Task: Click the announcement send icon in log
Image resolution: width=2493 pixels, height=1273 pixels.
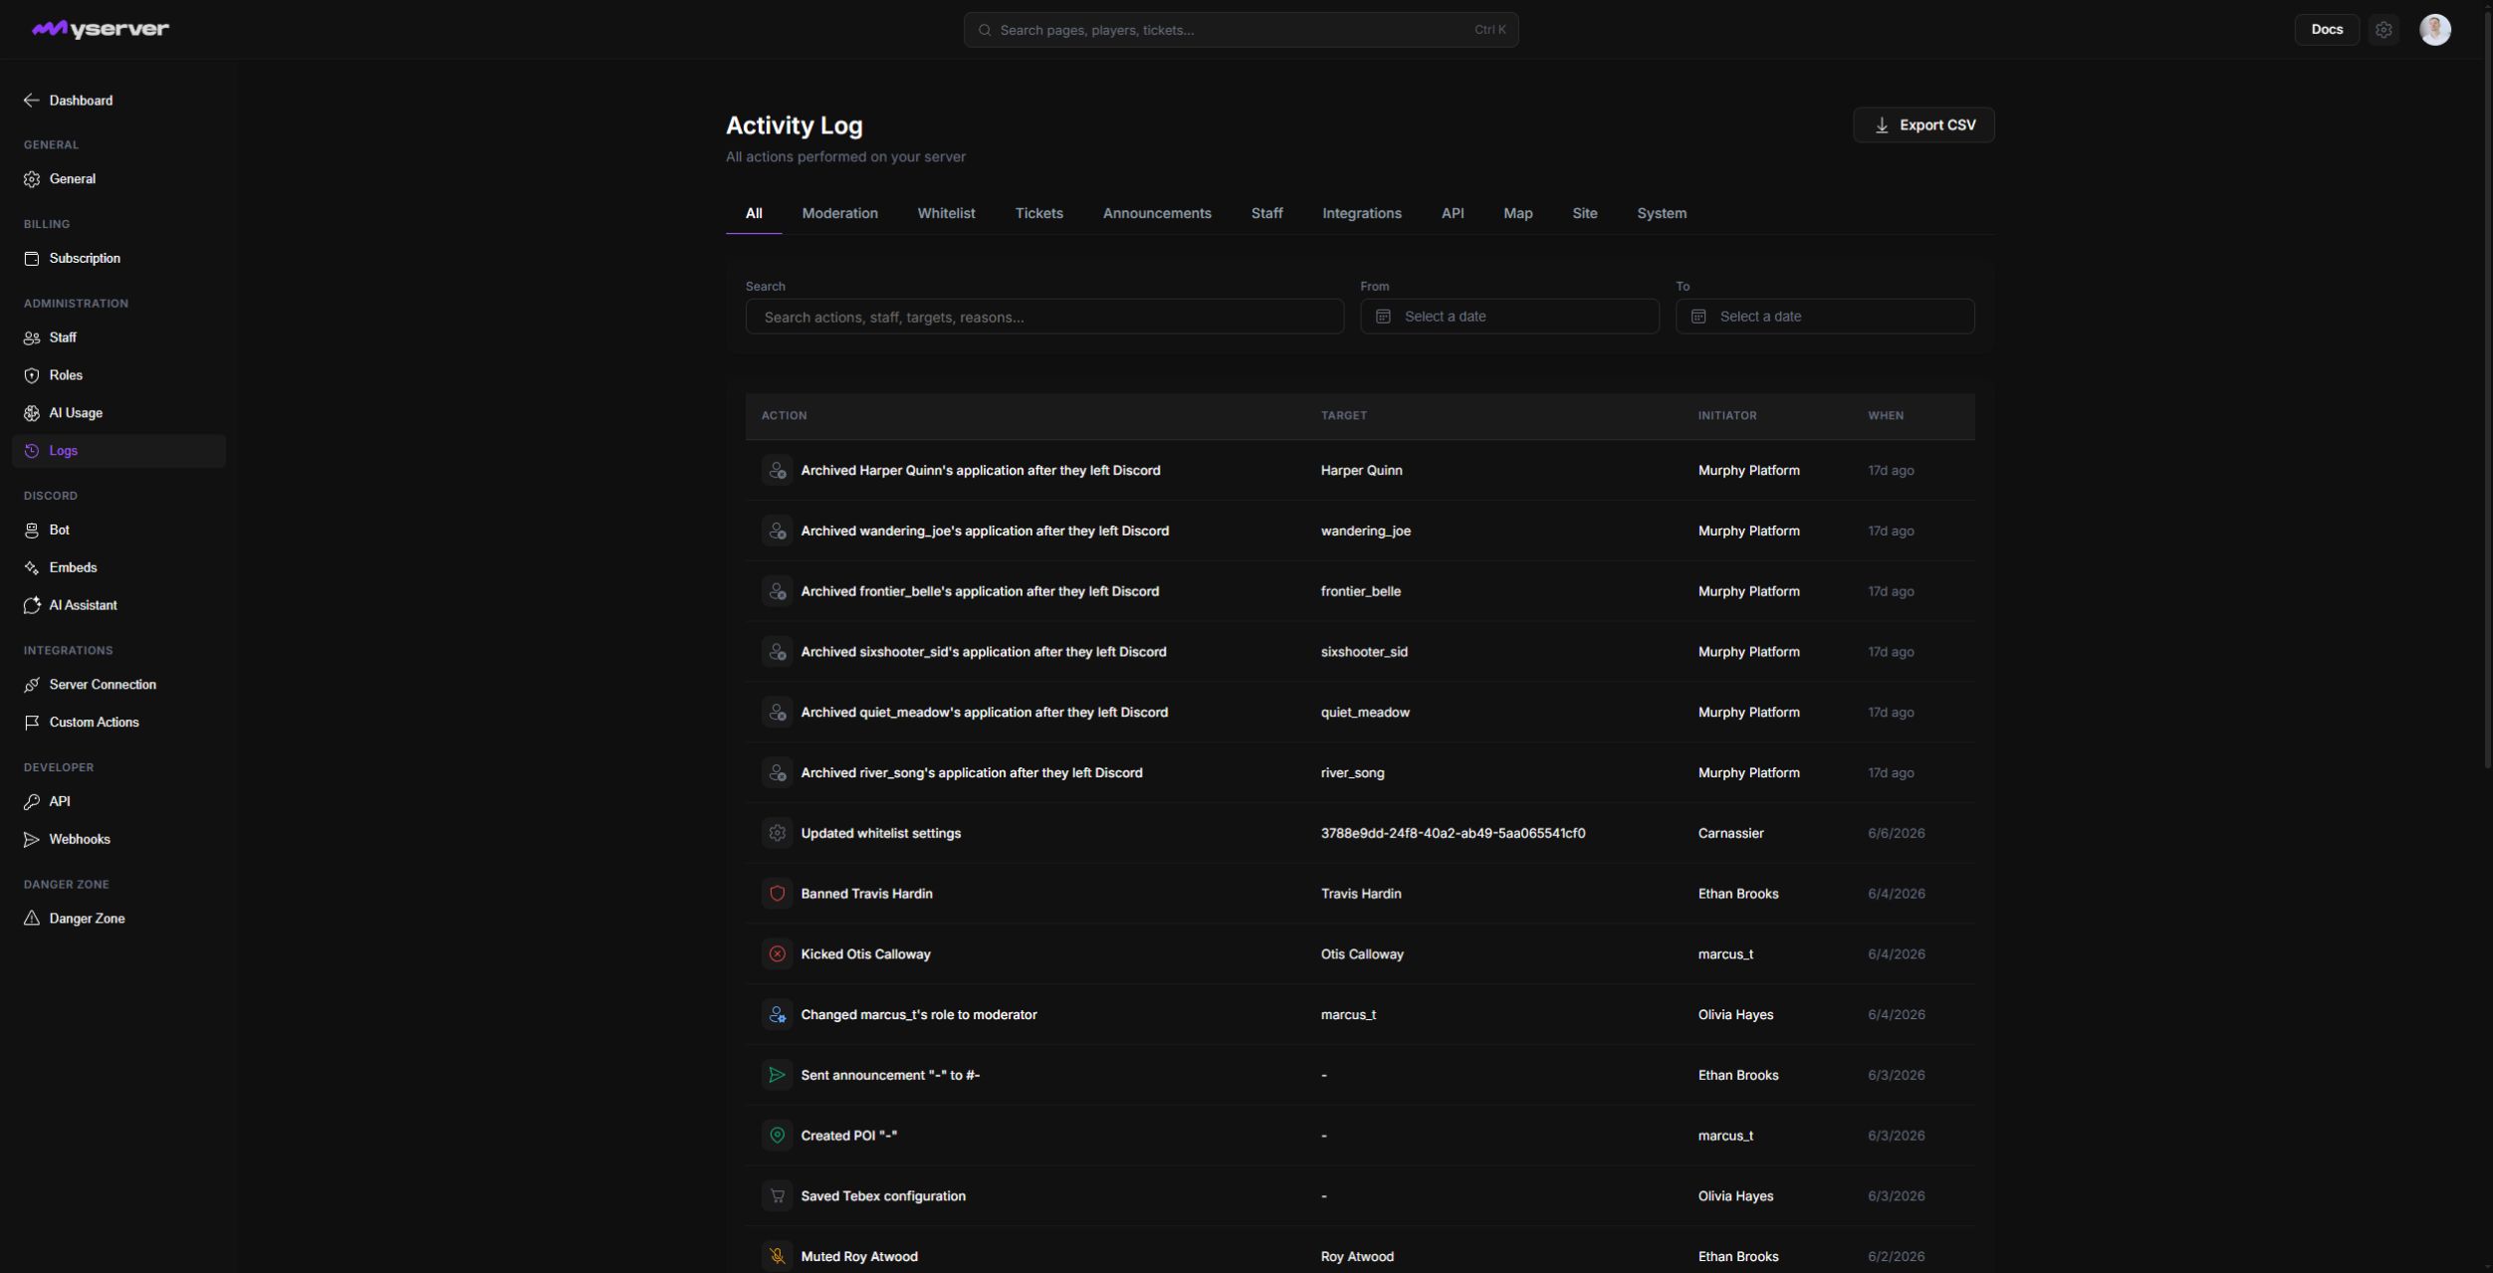Action: click(778, 1075)
